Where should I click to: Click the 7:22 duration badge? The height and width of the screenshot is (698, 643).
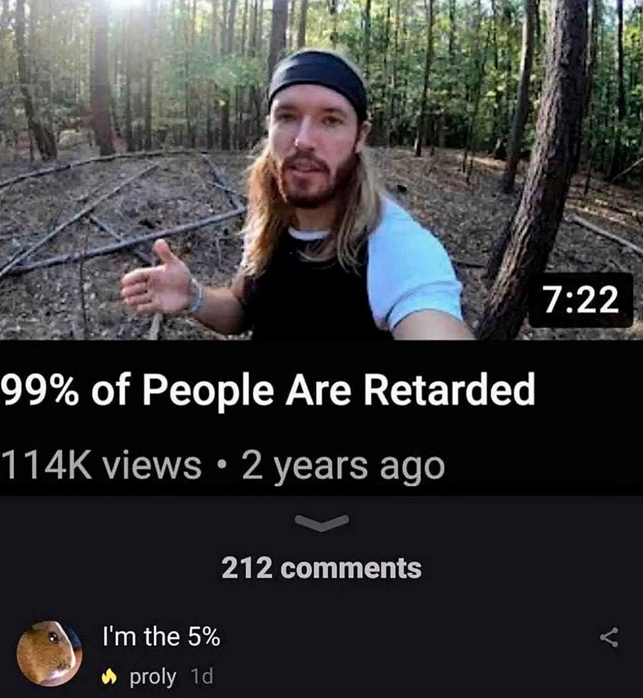(581, 300)
